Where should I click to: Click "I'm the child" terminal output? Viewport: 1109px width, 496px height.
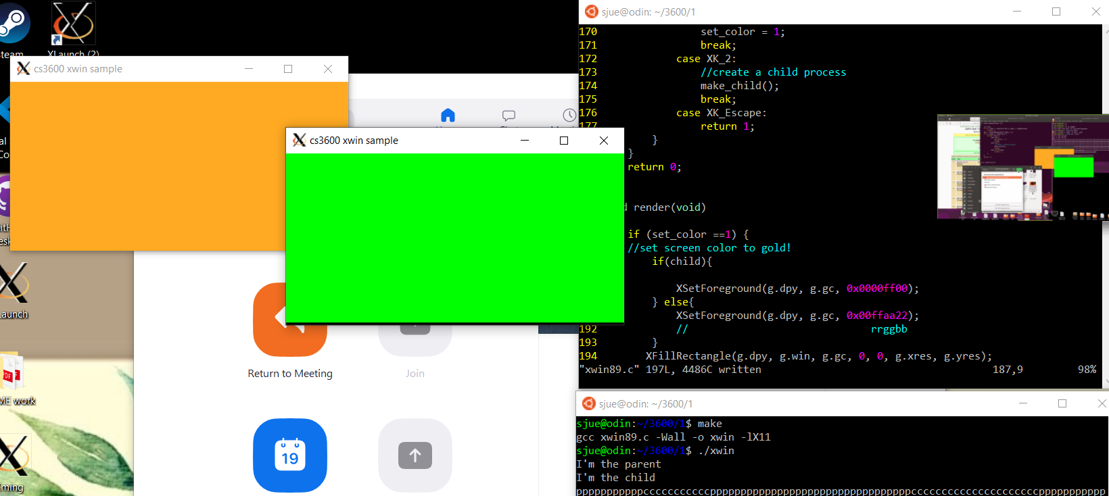click(616, 478)
